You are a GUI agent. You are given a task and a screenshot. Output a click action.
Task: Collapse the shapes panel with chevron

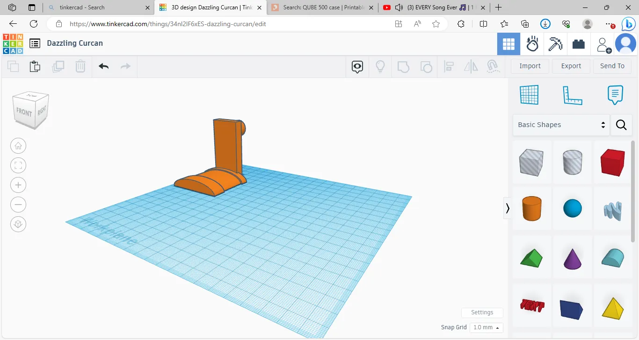coord(508,208)
